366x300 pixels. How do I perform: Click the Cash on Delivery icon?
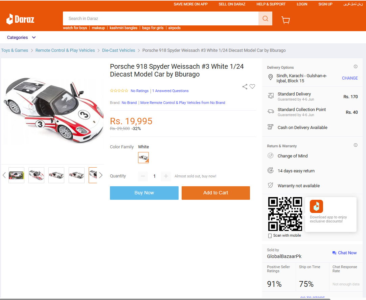pyautogui.click(x=271, y=127)
